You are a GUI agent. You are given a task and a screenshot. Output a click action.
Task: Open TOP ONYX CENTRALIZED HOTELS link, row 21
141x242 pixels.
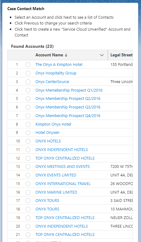click(x=65, y=235)
